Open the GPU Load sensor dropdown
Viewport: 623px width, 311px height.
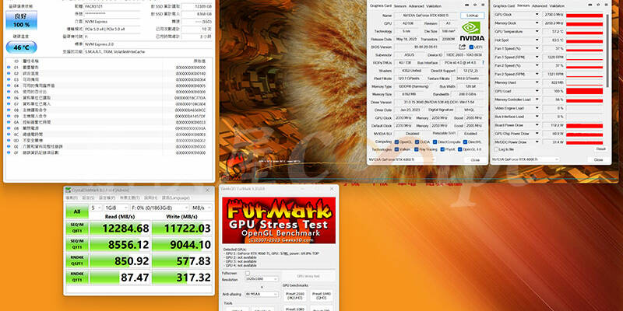(x=537, y=91)
